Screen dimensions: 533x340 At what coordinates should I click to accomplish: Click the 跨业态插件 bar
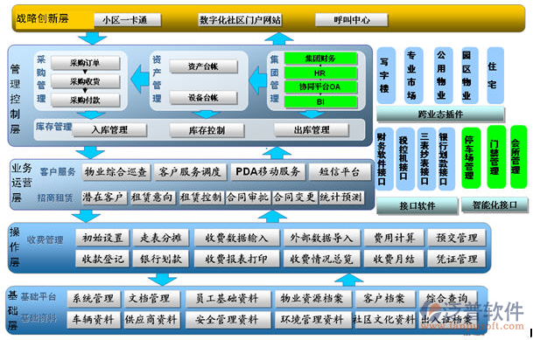(440, 114)
